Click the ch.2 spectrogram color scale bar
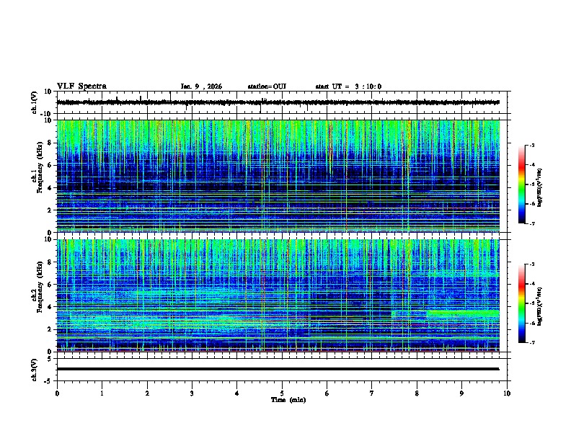 [x=521, y=303]
